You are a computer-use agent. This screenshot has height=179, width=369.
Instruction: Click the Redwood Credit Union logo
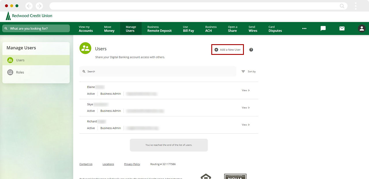(x=29, y=16)
